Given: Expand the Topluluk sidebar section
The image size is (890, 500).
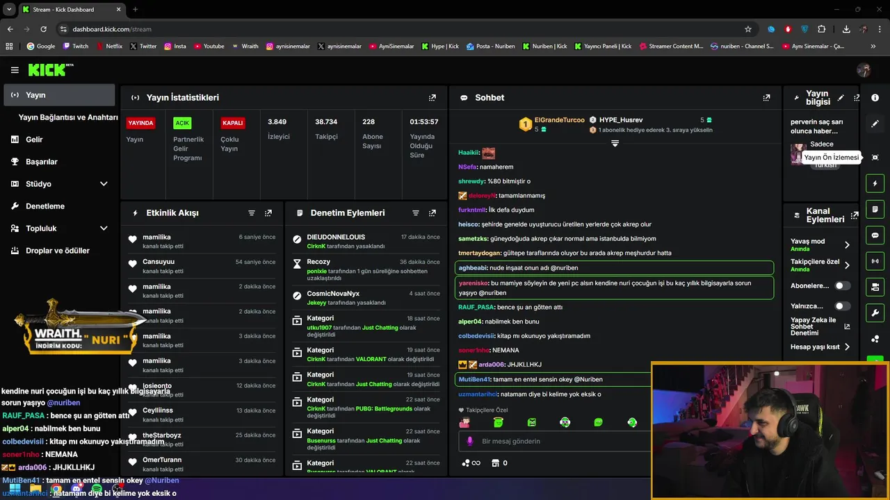Looking at the screenshot, I should click(x=104, y=228).
